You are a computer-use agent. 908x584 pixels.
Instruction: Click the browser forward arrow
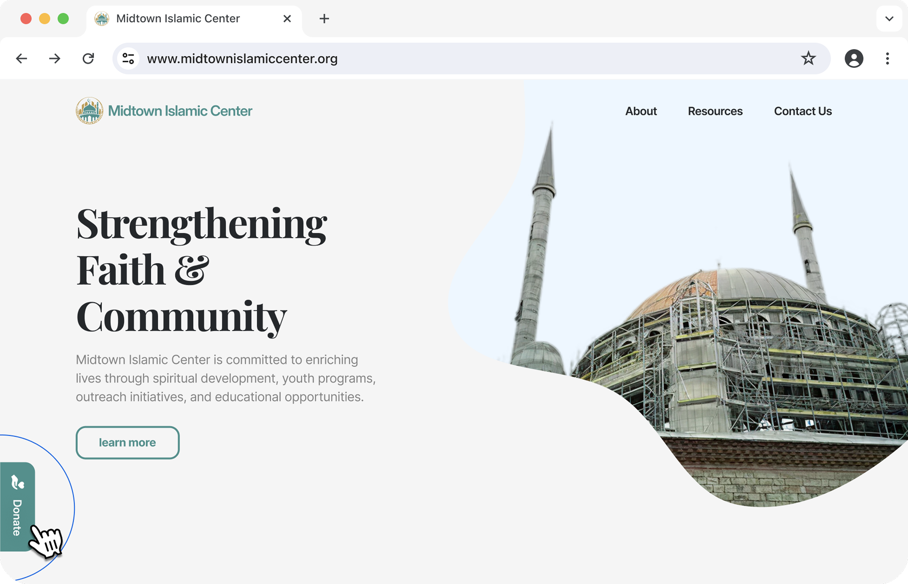pyautogui.click(x=55, y=58)
